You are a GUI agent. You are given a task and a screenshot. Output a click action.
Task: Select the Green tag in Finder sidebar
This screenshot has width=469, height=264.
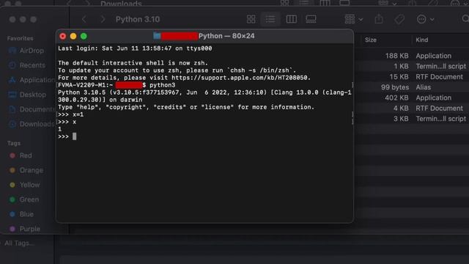[24, 199]
